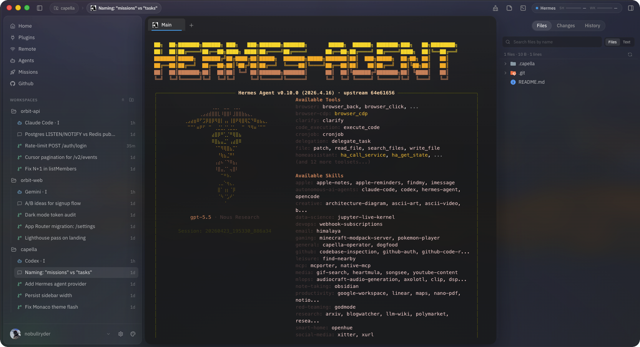Open Dark mode token audit branch
Viewport: 640px width, 347px height.
click(x=76, y=215)
